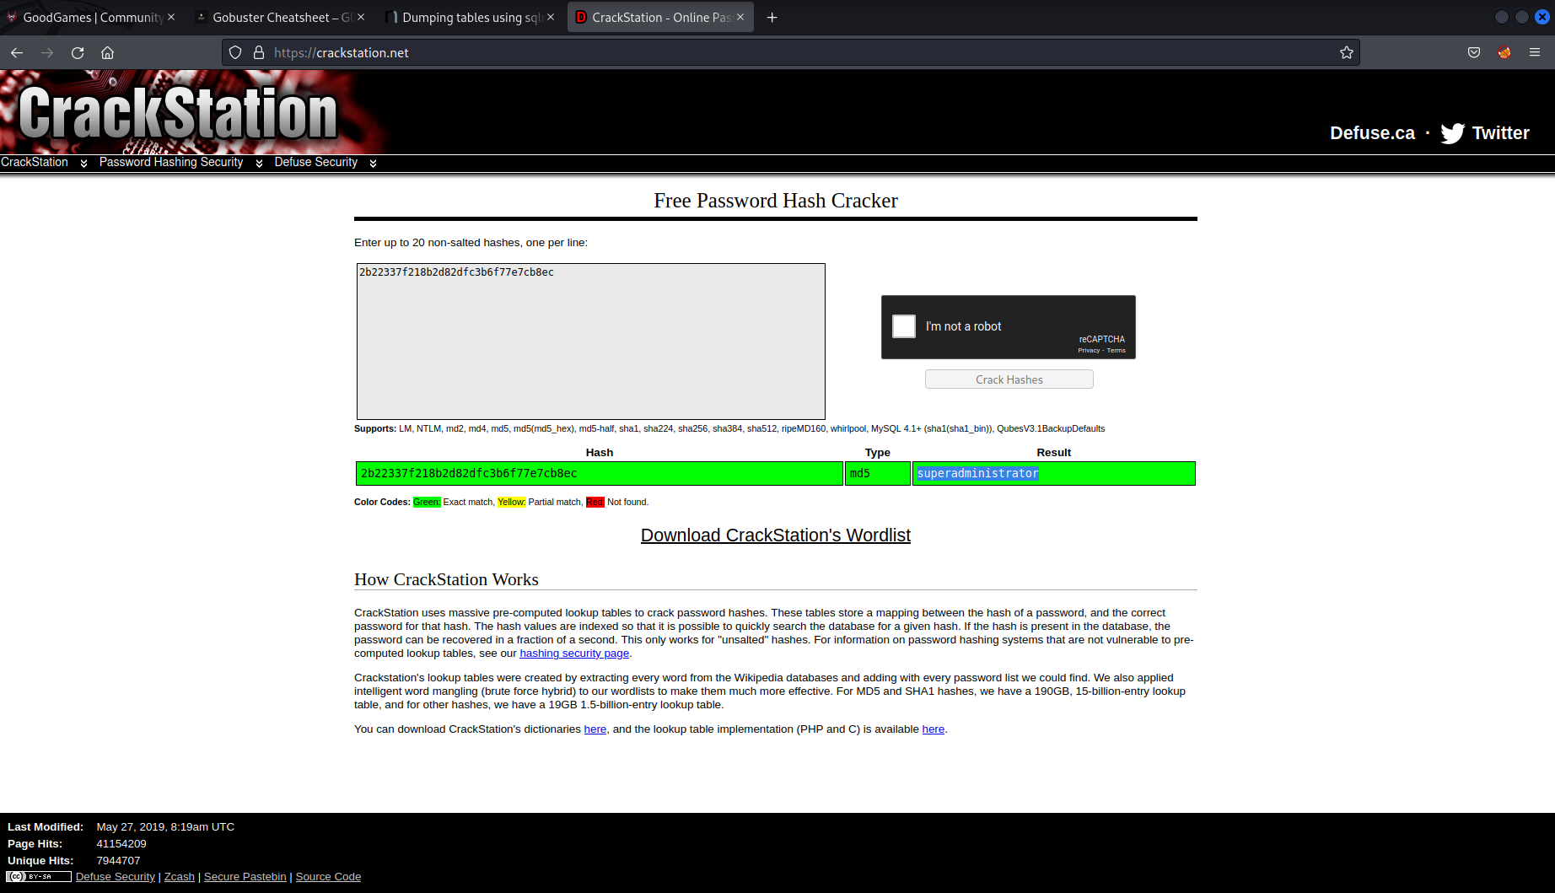The height and width of the screenshot is (893, 1555).
Task: Click the lookup table implementation 'here' link
Action: (x=934, y=729)
